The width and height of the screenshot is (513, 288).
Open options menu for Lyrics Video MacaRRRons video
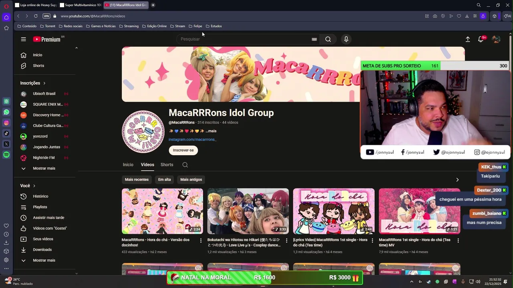coord(372,240)
